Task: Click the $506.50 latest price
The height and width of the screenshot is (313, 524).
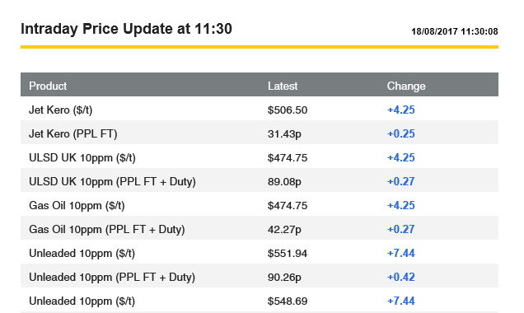Action: (288, 110)
